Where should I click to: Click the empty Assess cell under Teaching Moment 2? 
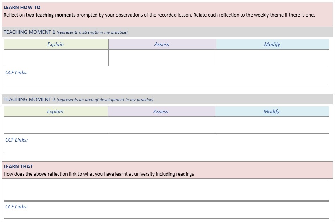[162, 125]
